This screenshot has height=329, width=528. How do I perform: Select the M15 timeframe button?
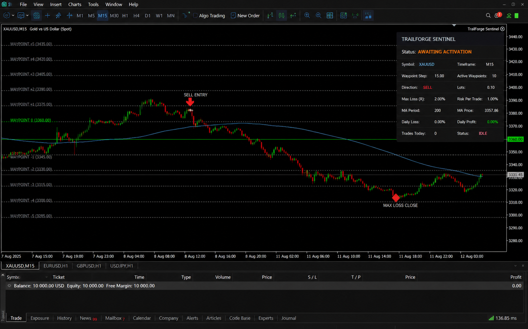pos(102,16)
